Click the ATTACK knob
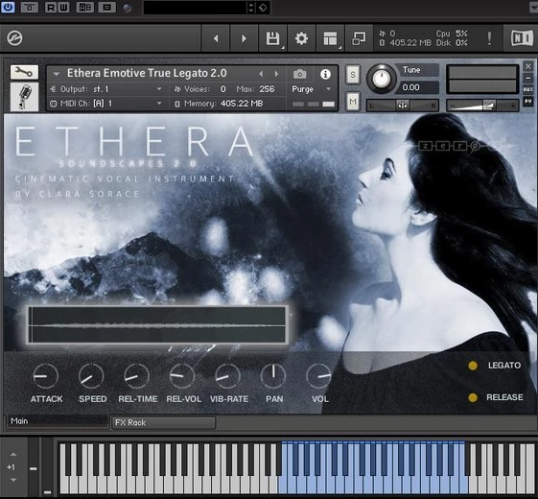538x499 pixels. click(x=46, y=376)
